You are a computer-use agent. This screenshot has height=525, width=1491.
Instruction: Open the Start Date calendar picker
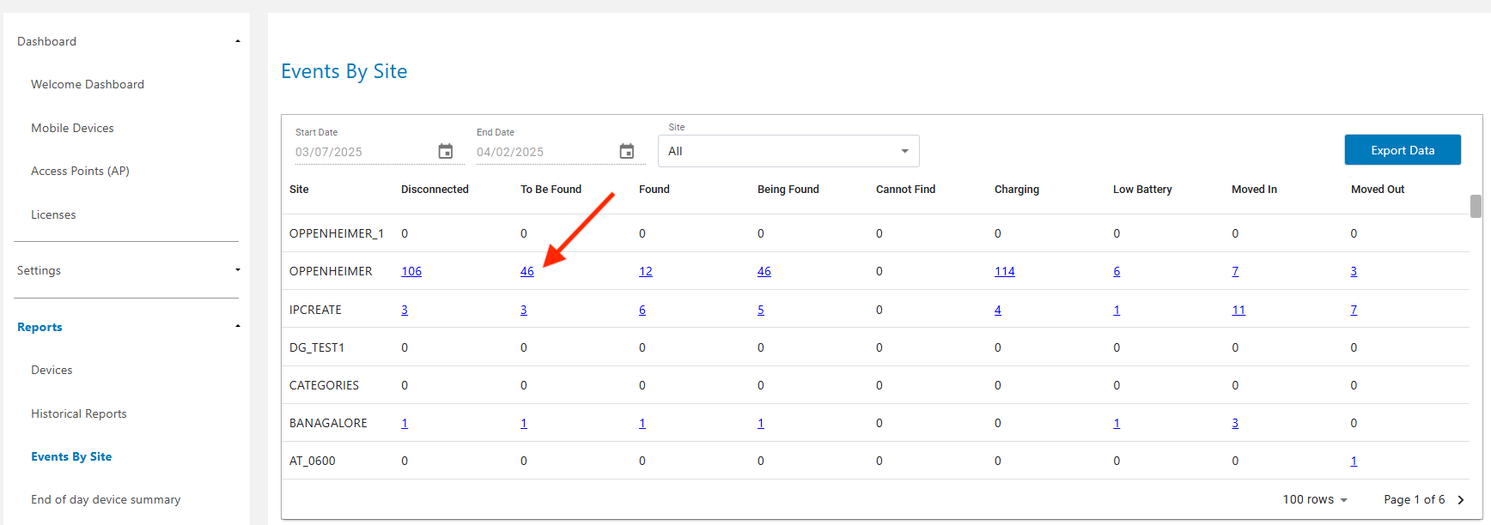click(x=445, y=152)
